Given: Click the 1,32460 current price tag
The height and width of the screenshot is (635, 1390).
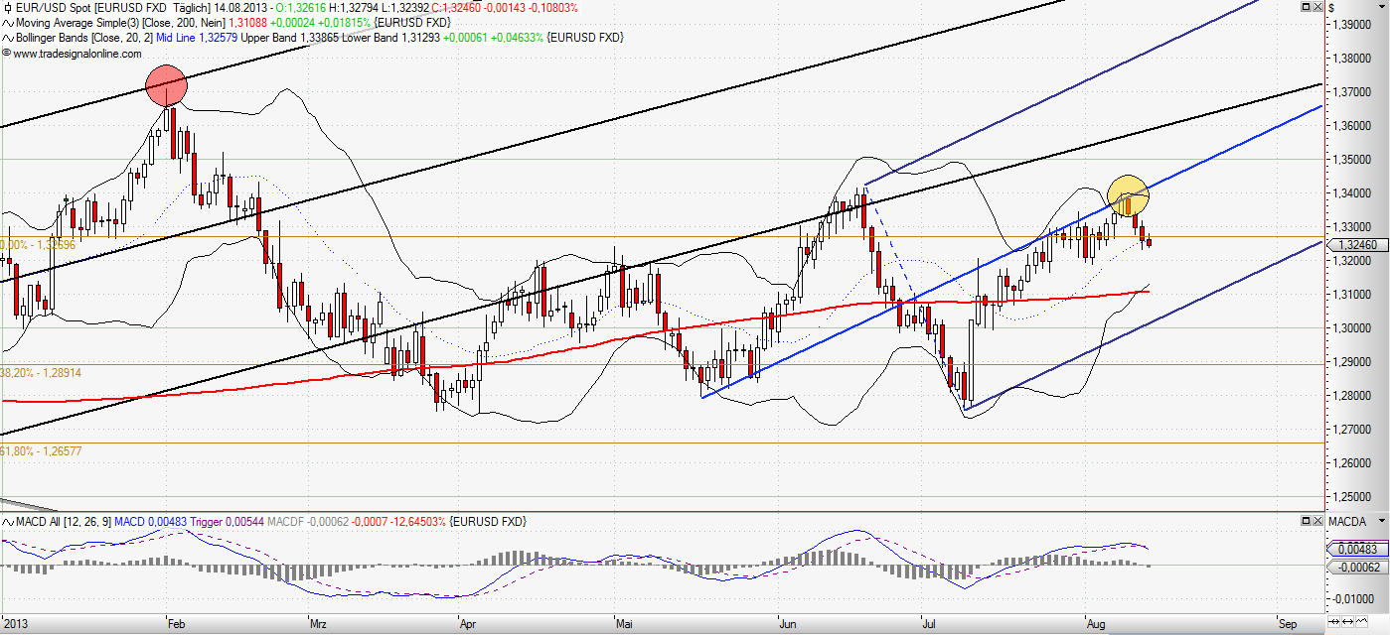Looking at the screenshot, I should coord(1355,244).
